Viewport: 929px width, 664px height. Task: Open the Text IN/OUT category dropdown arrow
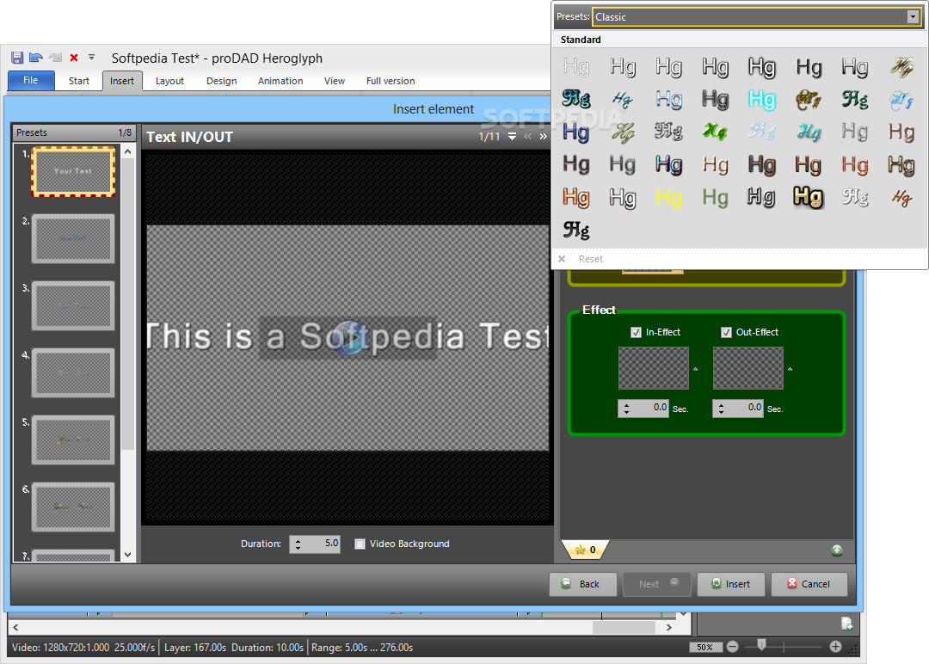[512, 137]
